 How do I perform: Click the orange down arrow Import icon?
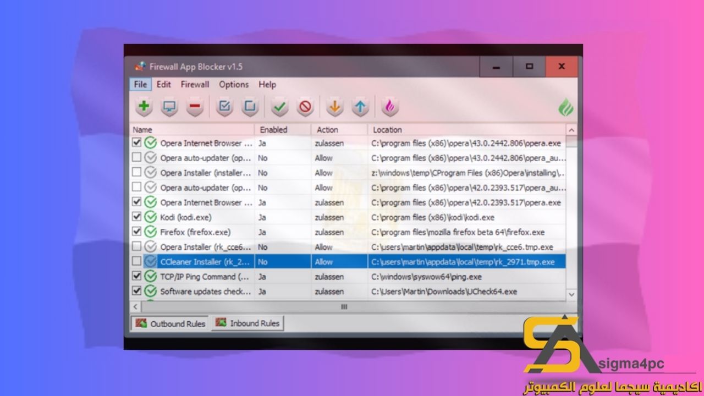334,107
